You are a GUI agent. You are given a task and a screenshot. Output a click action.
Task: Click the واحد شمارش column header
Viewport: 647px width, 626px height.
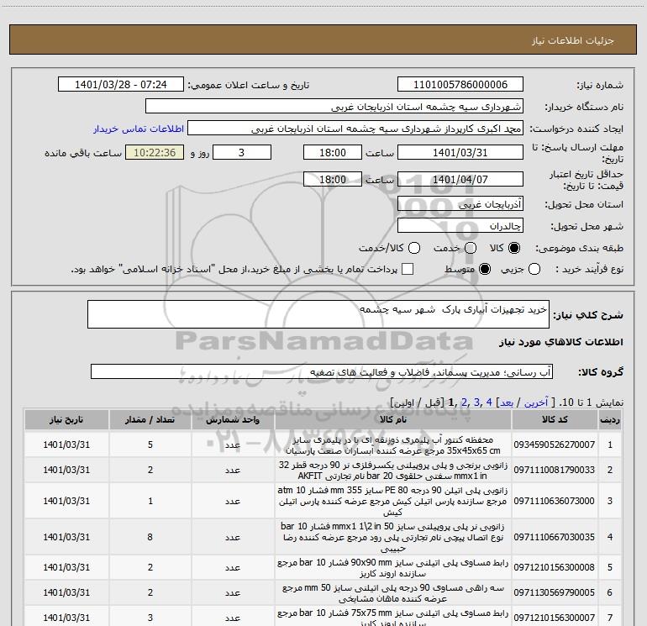(233, 419)
